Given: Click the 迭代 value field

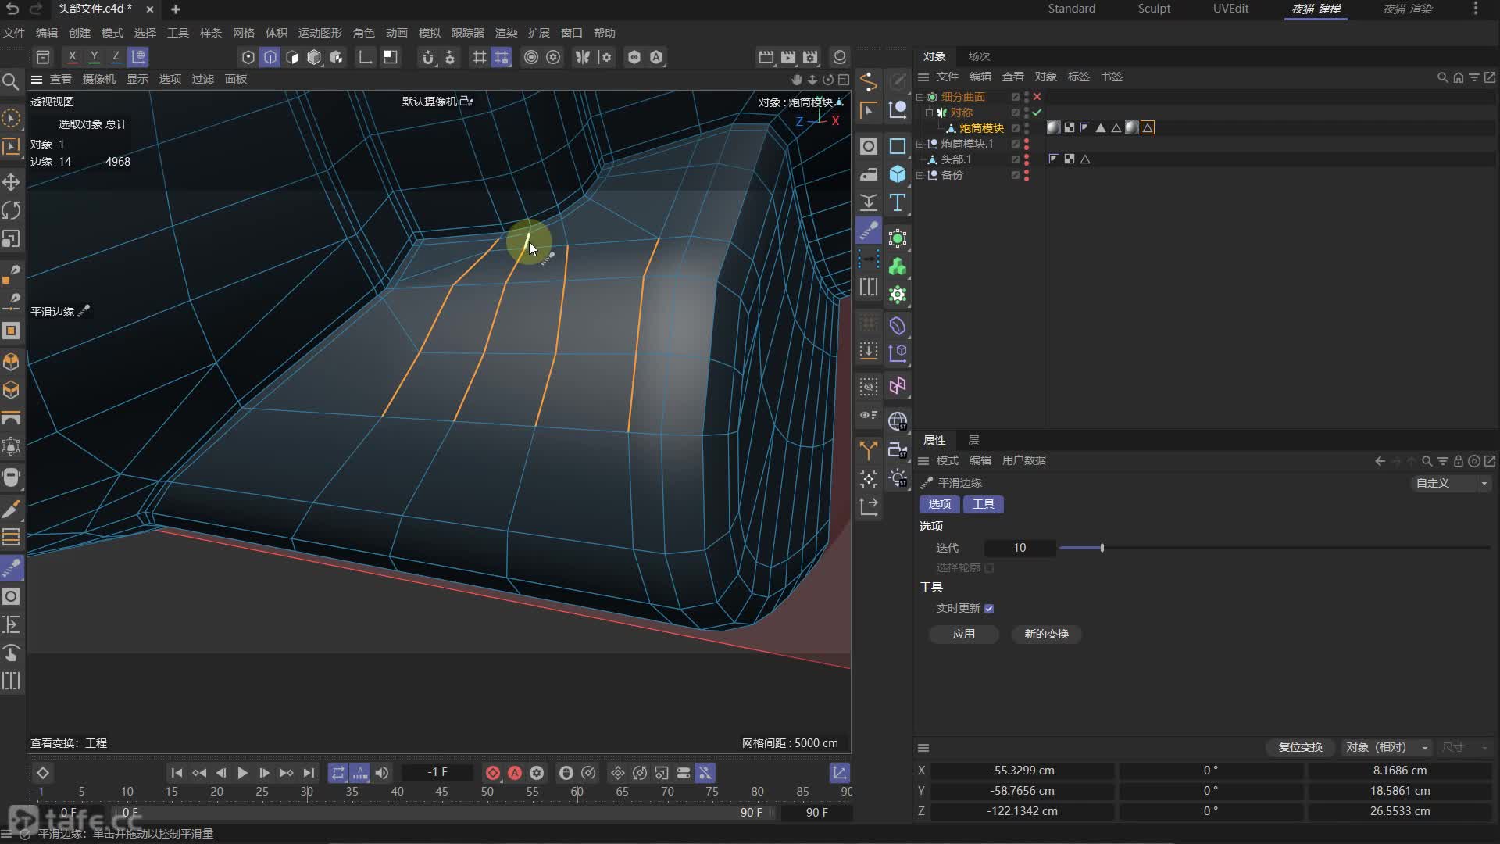Looking at the screenshot, I should point(1020,549).
